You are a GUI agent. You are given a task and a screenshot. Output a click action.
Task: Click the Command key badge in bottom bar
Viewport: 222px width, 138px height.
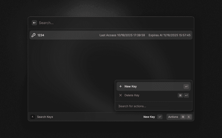[x=183, y=117]
